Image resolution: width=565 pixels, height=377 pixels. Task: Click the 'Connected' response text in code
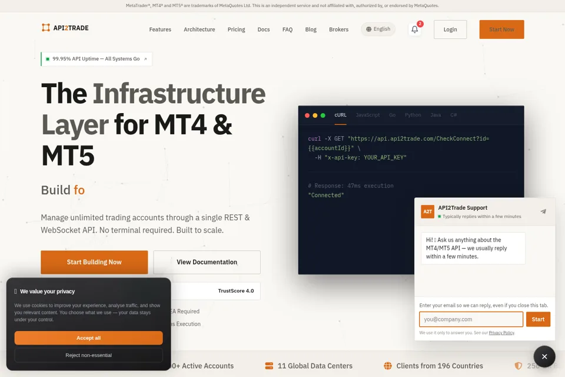point(326,195)
